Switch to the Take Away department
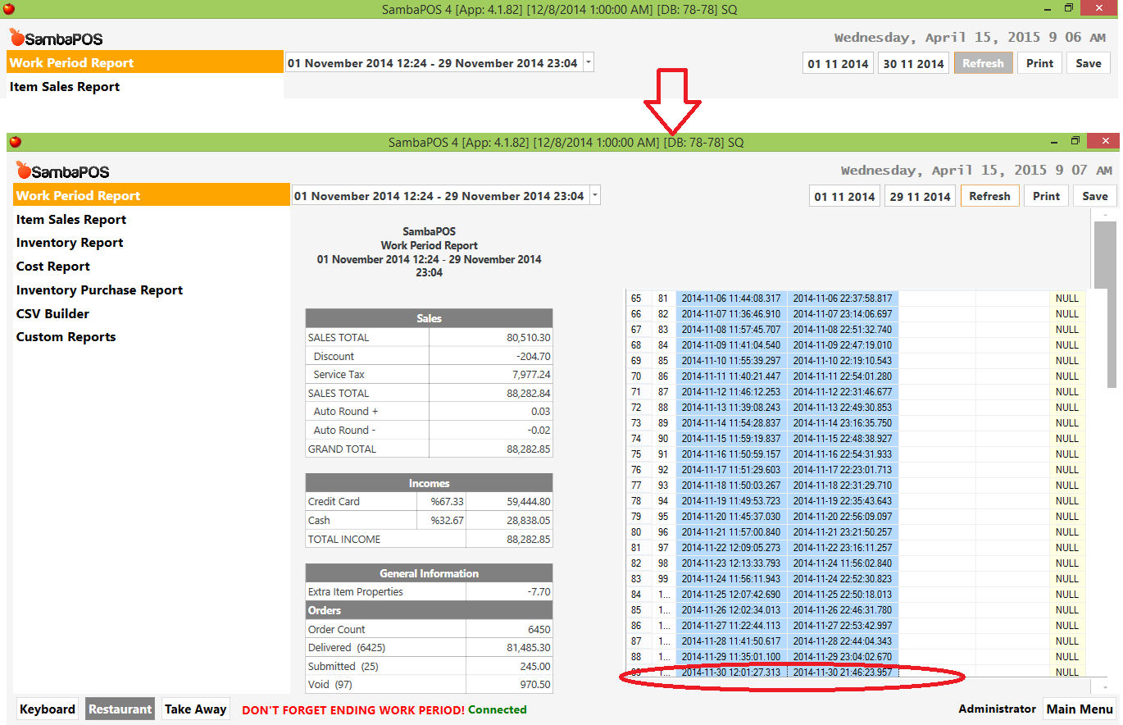 [x=195, y=709]
